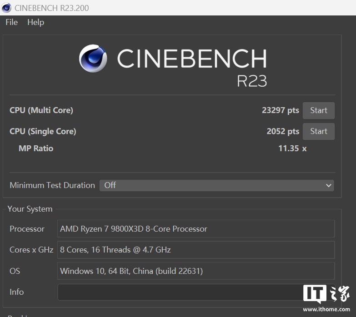This screenshot has height=317, width=356.
Task: Click the Cores x GHz field
Action: point(196,250)
